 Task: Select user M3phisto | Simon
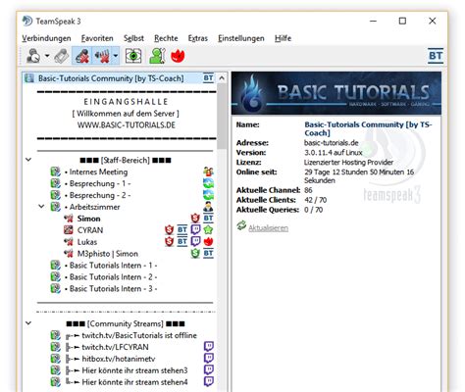108,254
